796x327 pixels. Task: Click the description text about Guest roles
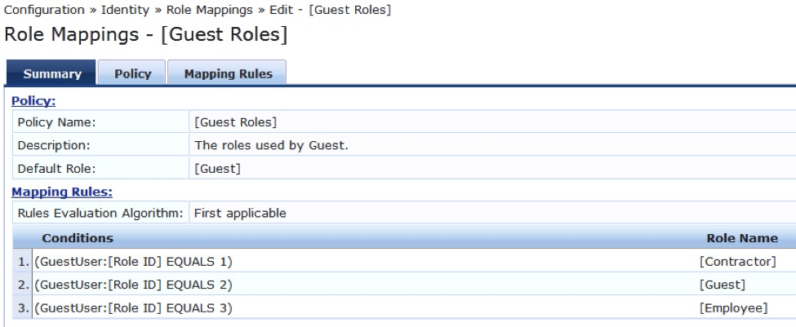pos(272,145)
